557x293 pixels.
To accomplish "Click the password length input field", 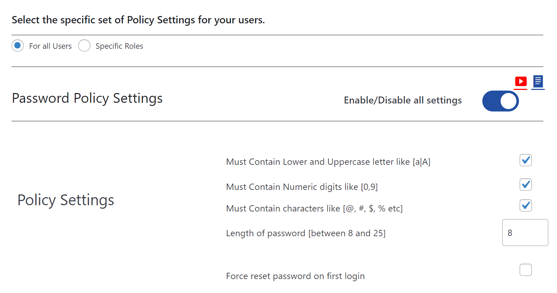I will (525, 232).
